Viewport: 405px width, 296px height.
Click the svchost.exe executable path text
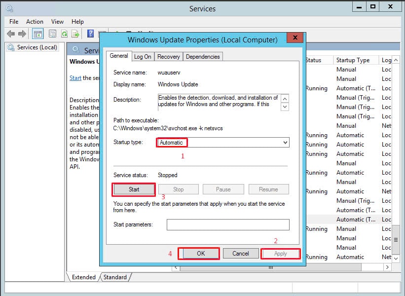(168, 128)
